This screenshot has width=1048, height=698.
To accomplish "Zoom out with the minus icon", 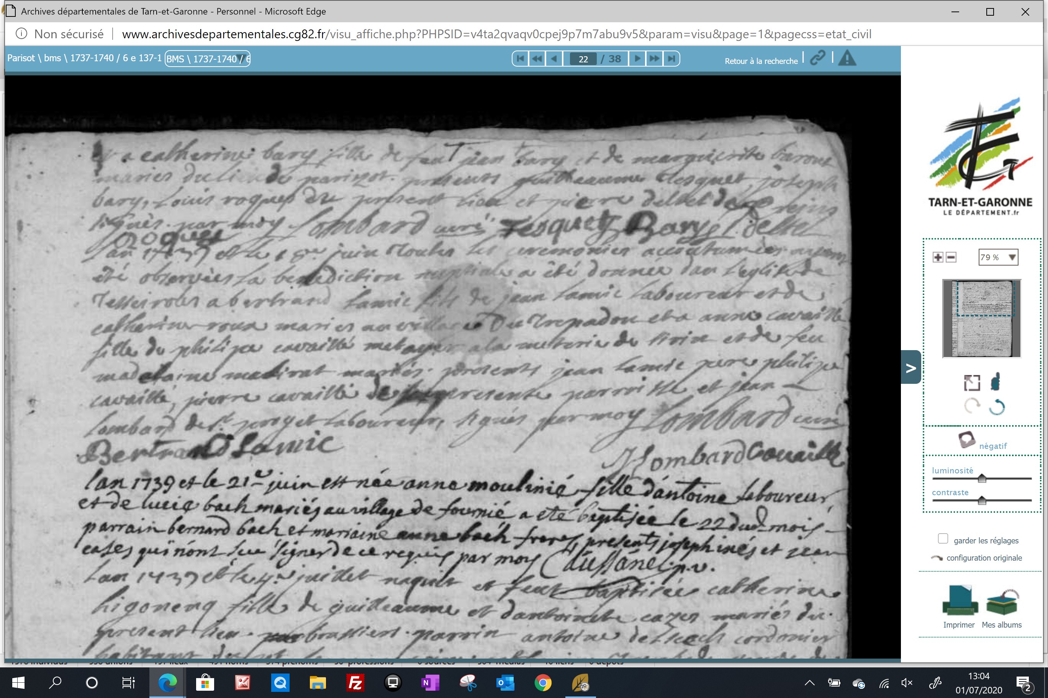I will click(x=951, y=257).
